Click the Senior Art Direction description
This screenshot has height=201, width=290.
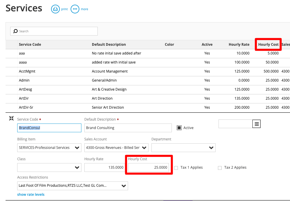(108, 107)
